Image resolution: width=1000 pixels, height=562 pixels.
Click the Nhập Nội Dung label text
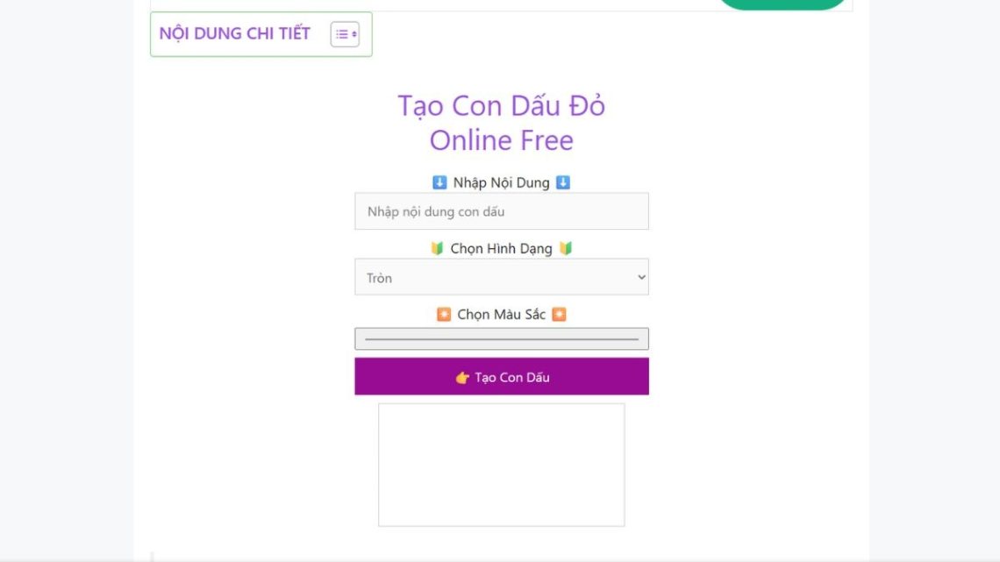pos(501,183)
